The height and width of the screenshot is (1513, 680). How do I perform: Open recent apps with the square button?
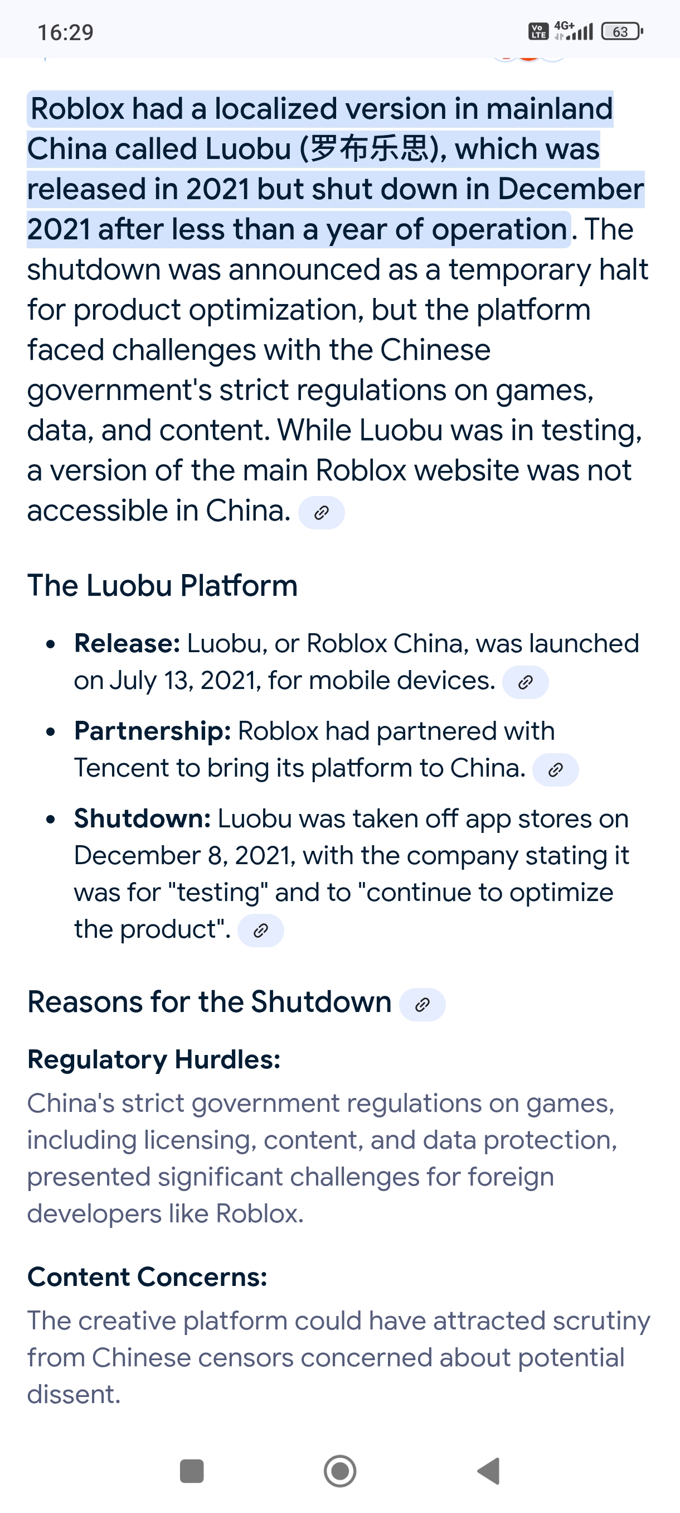click(x=192, y=1471)
